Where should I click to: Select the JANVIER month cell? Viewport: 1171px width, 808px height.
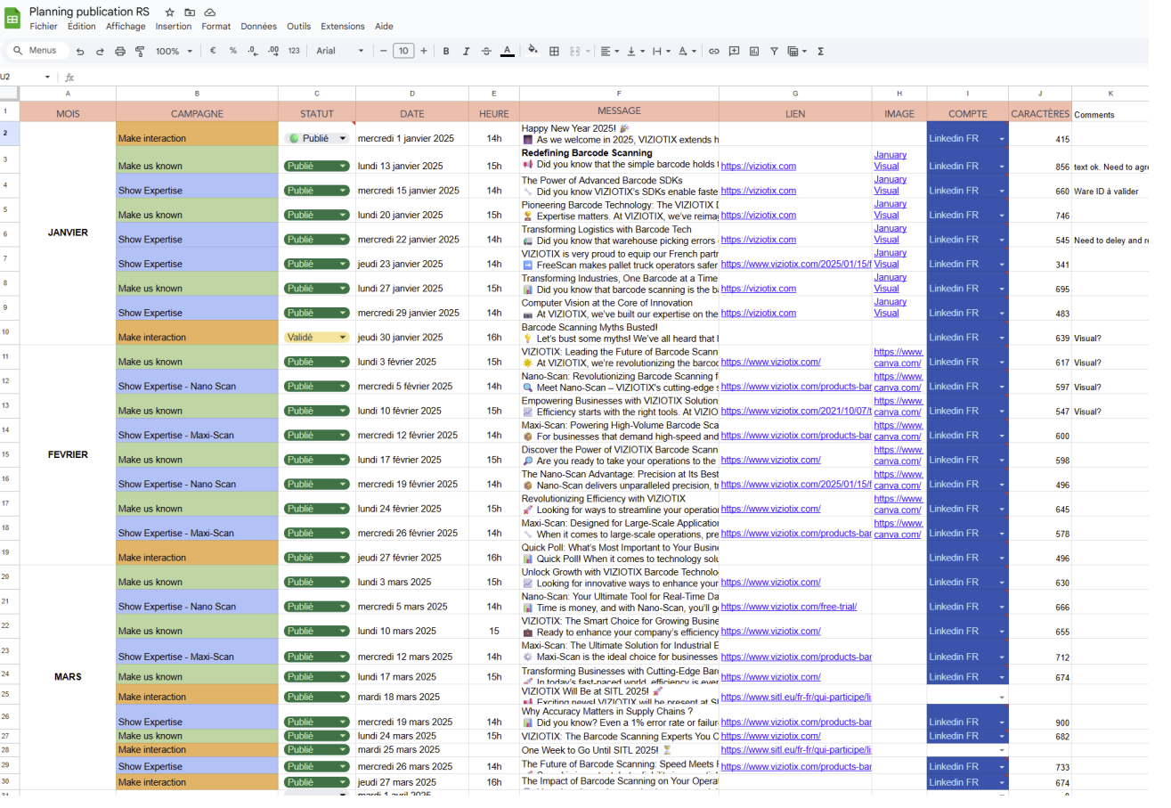point(68,233)
